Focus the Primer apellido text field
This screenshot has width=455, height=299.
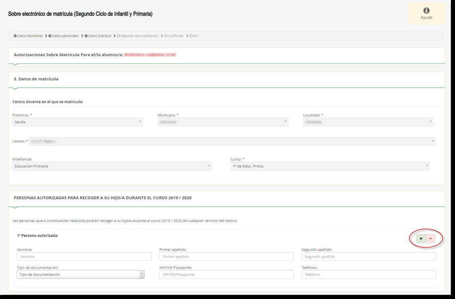[226, 257]
